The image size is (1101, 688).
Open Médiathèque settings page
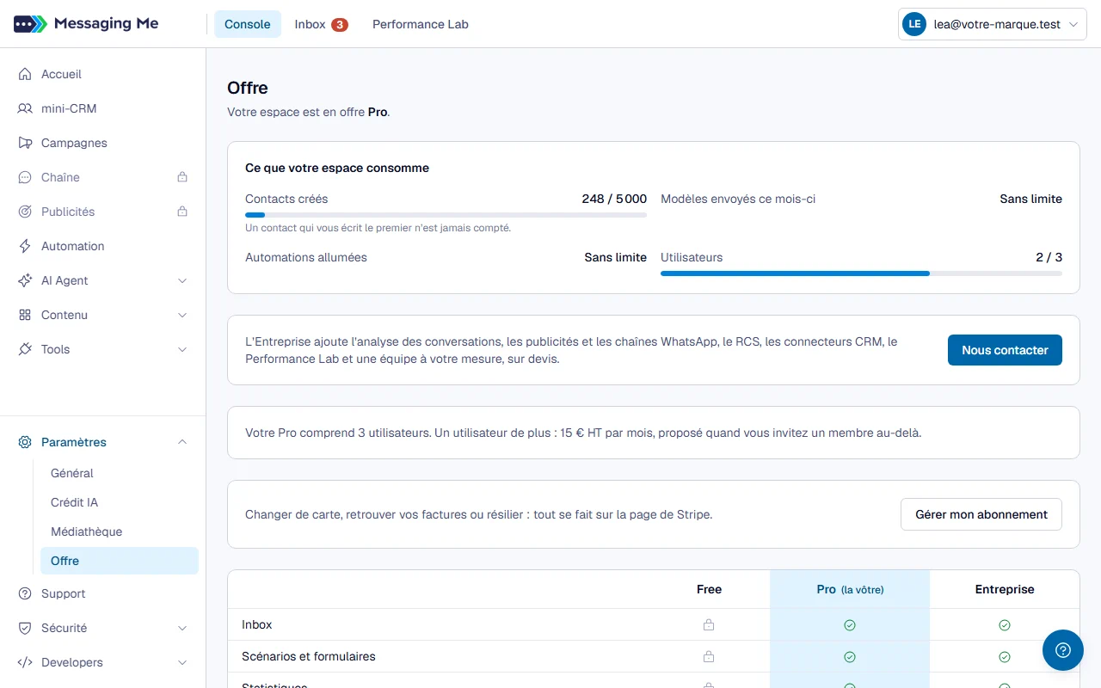coord(120,531)
